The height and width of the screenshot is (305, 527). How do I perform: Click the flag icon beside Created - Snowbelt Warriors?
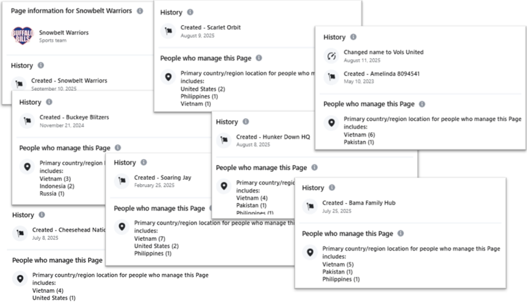tap(20, 84)
